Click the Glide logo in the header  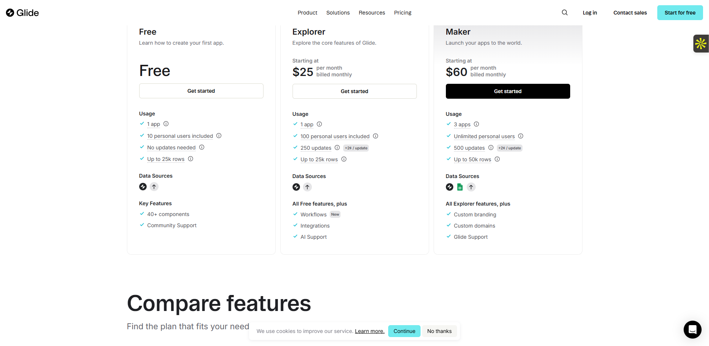[22, 13]
